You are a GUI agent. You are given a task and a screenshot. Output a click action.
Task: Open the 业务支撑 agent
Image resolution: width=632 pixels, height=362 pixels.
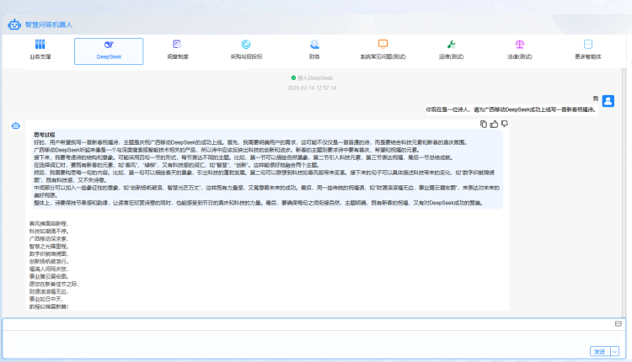click(40, 51)
